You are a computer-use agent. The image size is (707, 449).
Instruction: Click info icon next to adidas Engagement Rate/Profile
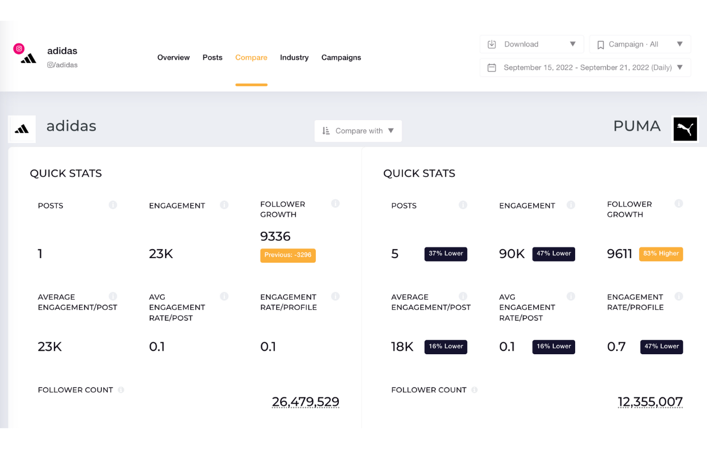(x=336, y=296)
